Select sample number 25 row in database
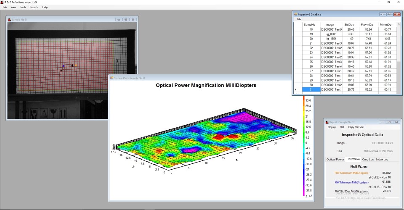This screenshot has height=210, width=404. click(311, 62)
